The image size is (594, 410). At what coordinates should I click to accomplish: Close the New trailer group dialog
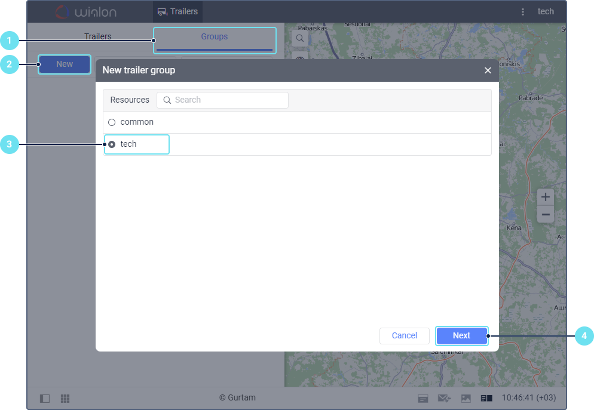488,70
